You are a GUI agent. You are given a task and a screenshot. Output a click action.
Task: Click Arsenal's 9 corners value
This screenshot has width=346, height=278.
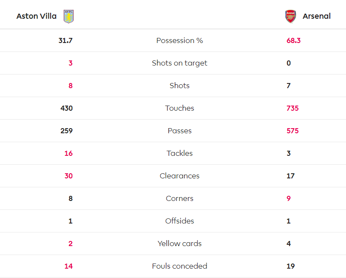[289, 198]
